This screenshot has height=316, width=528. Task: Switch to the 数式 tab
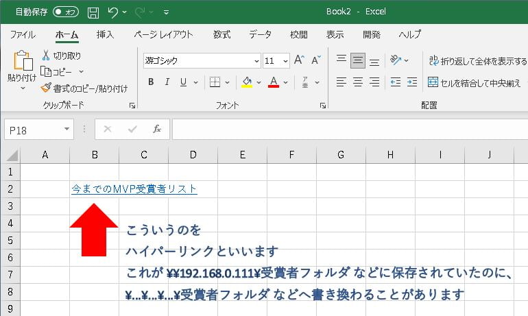point(221,34)
